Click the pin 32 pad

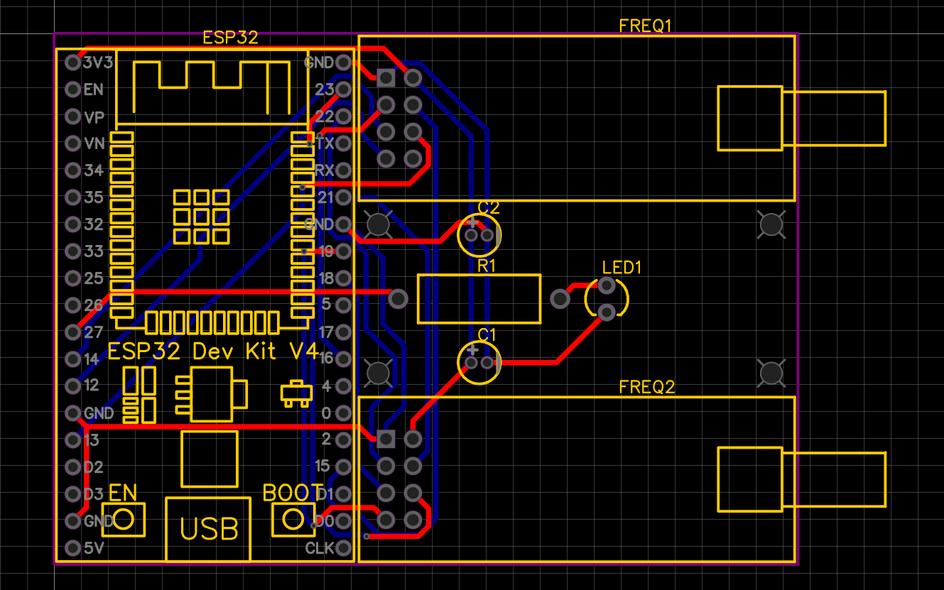(72, 224)
